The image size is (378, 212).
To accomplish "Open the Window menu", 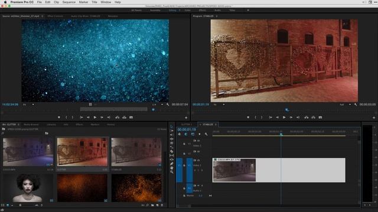I will click(106, 2).
